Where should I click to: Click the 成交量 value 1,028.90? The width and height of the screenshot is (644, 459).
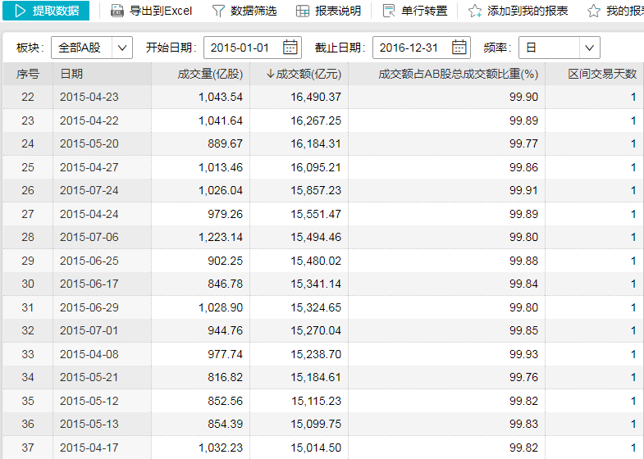pos(221,307)
